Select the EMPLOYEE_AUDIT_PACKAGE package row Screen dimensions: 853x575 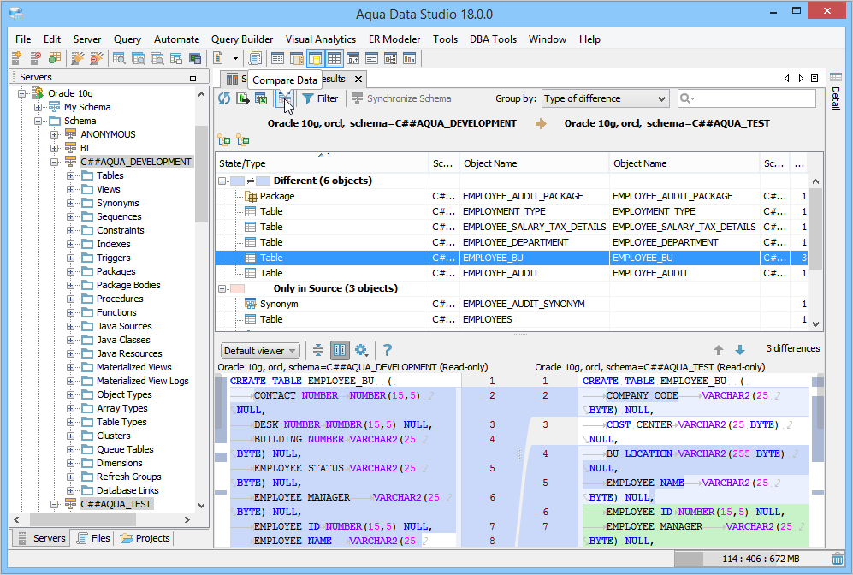click(x=512, y=196)
